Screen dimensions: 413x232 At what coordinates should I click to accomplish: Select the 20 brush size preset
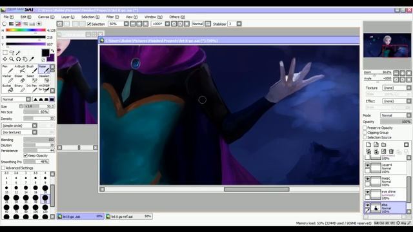point(45,188)
